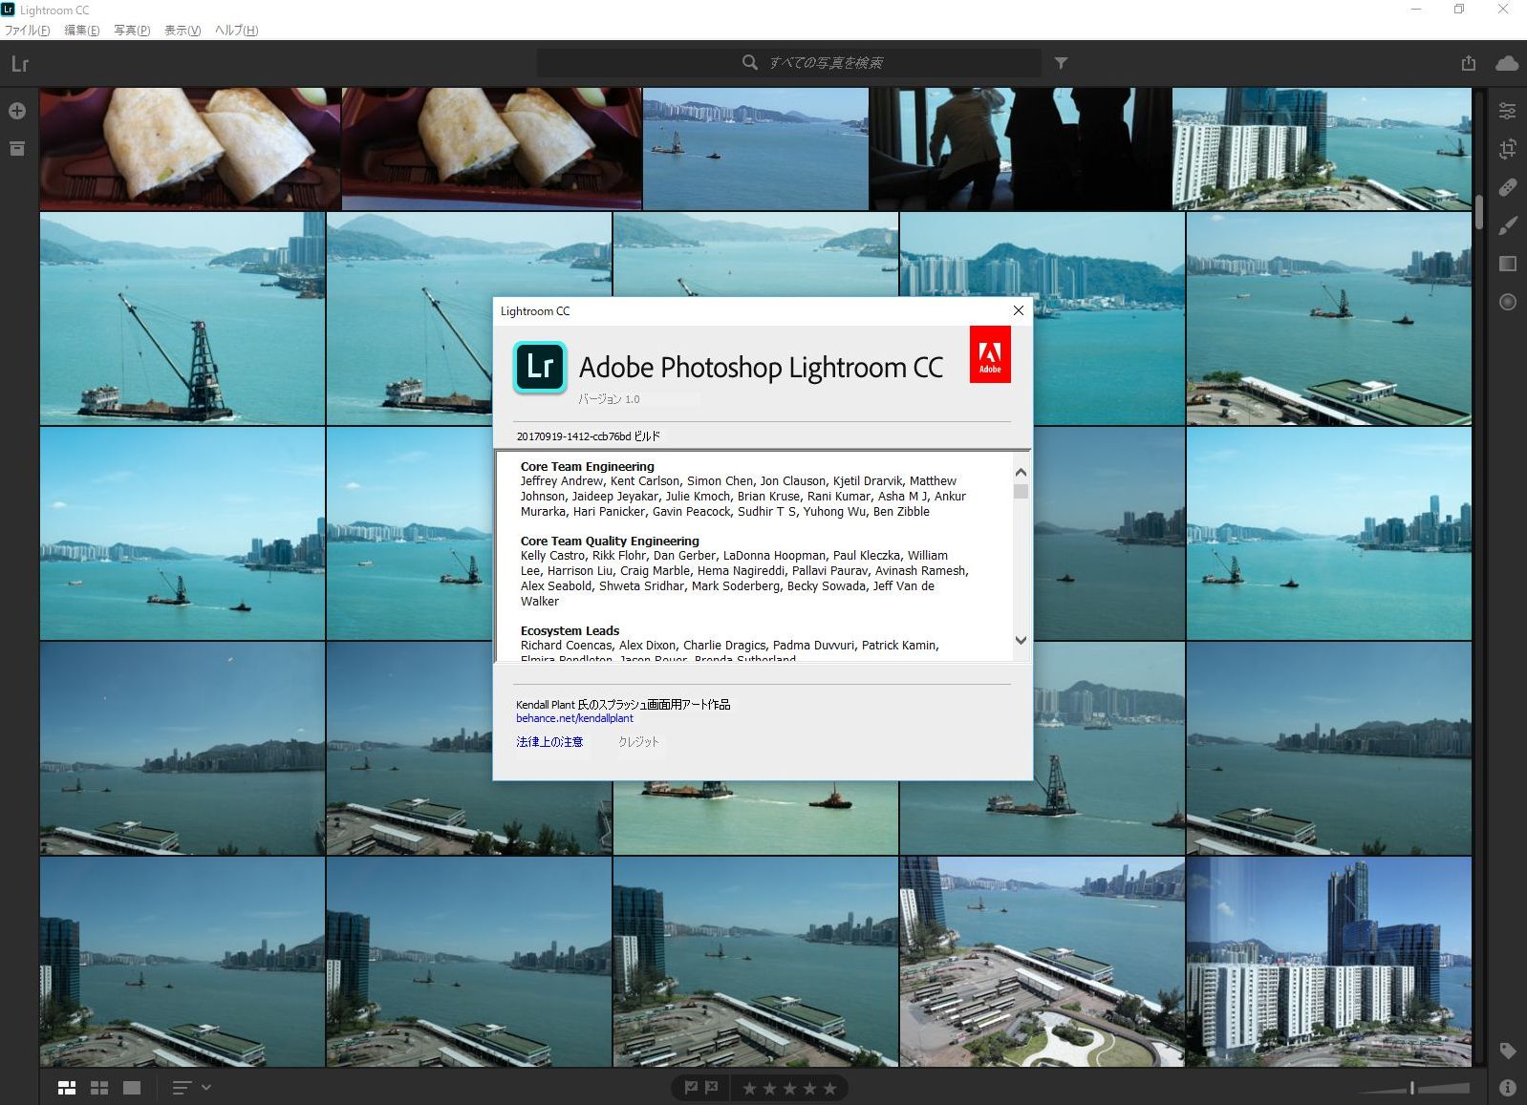This screenshot has height=1105, width=1527.
Task: Select the Healing Brush tool
Action: [1507, 187]
